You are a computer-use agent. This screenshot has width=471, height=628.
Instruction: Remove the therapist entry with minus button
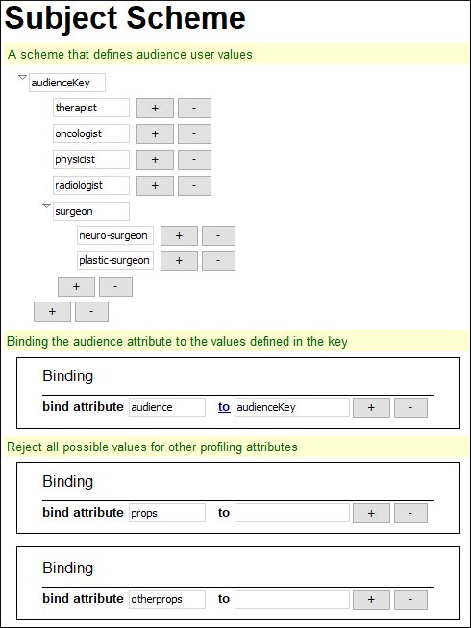[194, 109]
